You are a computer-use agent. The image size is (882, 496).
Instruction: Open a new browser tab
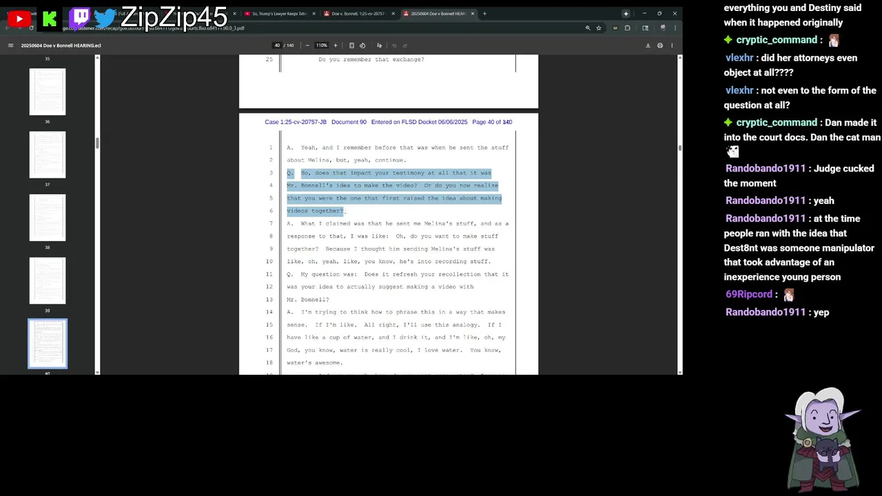tap(484, 14)
